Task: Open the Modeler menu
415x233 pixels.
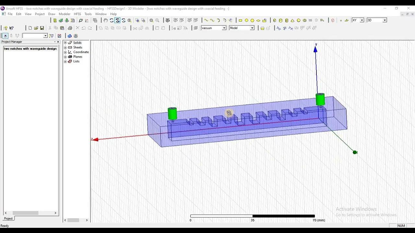Action: click(65, 14)
